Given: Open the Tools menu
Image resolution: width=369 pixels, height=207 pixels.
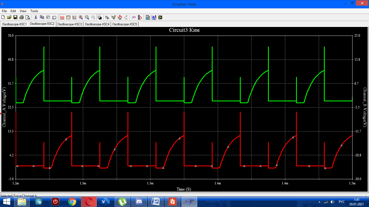Looking at the screenshot, I should coord(34,11).
